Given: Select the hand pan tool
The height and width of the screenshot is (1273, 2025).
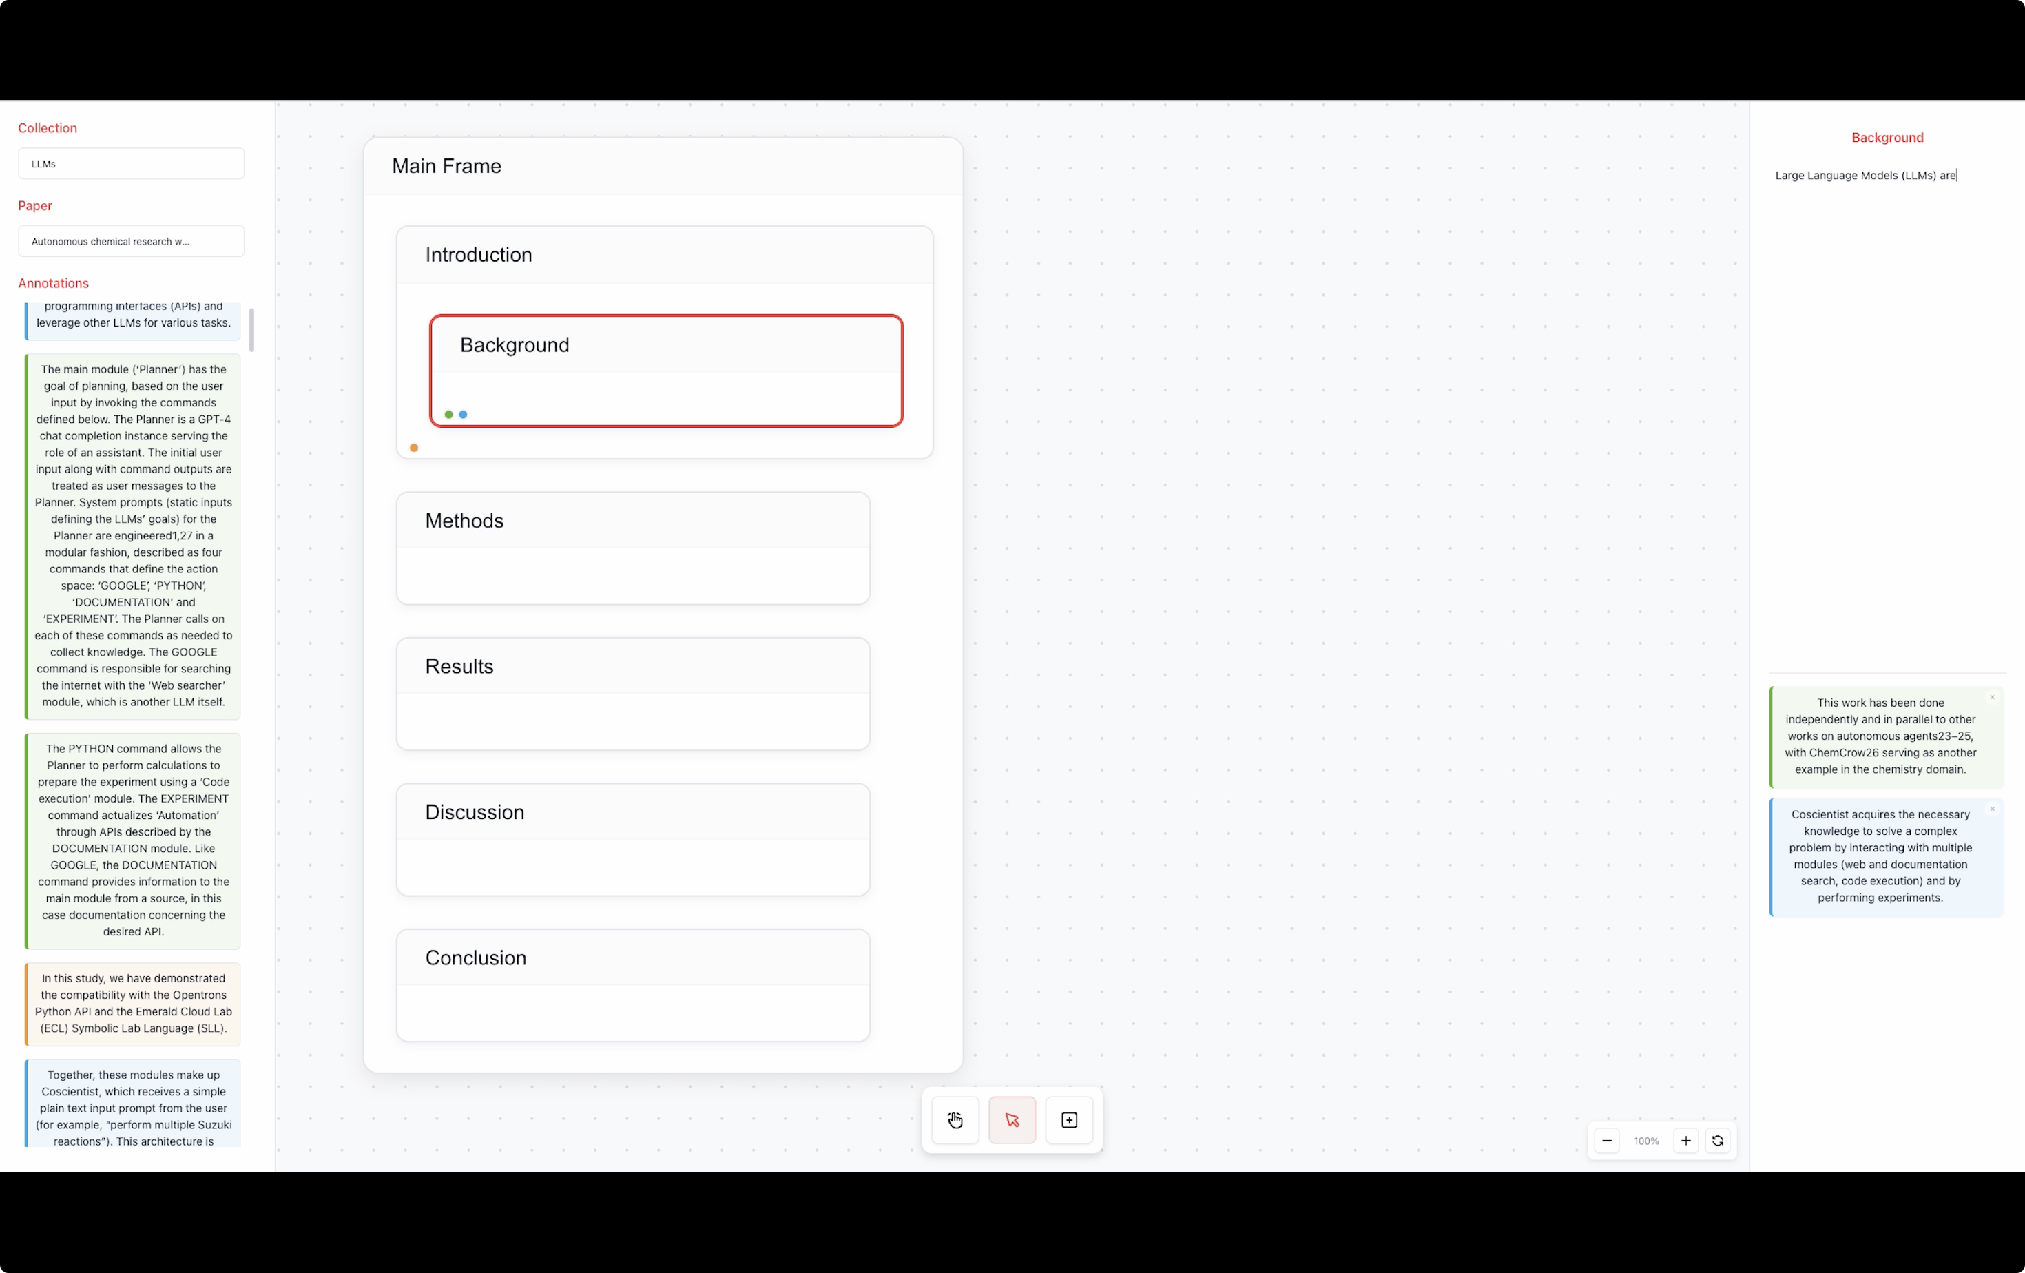Looking at the screenshot, I should click(955, 1120).
